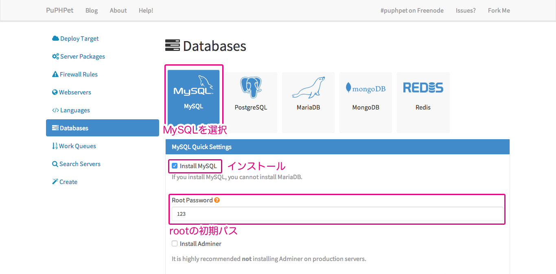Image resolution: width=556 pixels, height=274 pixels.
Task: Click the globe icon beside Webservers
Action: point(55,92)
